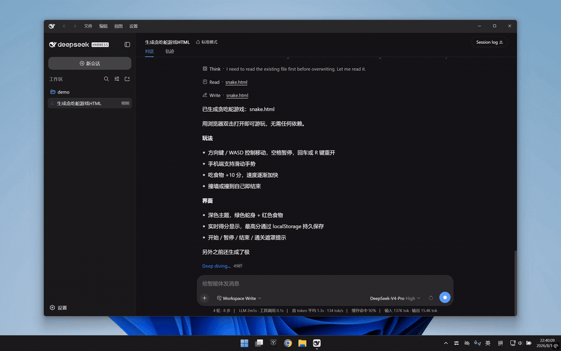Screen dimensions: 561x351
Task: Open the third taskbar app icon
Action: click(273, 343)
